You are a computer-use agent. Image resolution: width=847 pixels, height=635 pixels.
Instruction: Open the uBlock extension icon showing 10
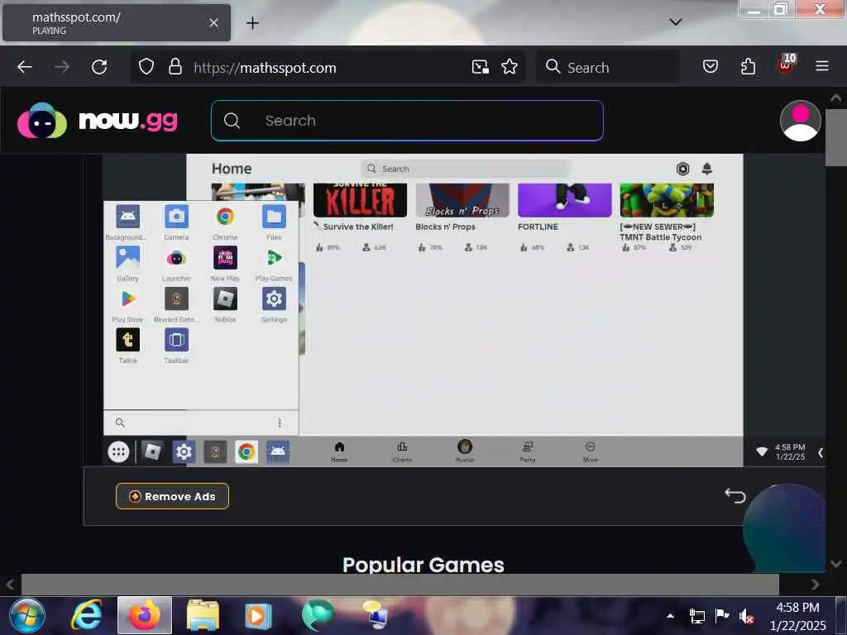[786, 64]
